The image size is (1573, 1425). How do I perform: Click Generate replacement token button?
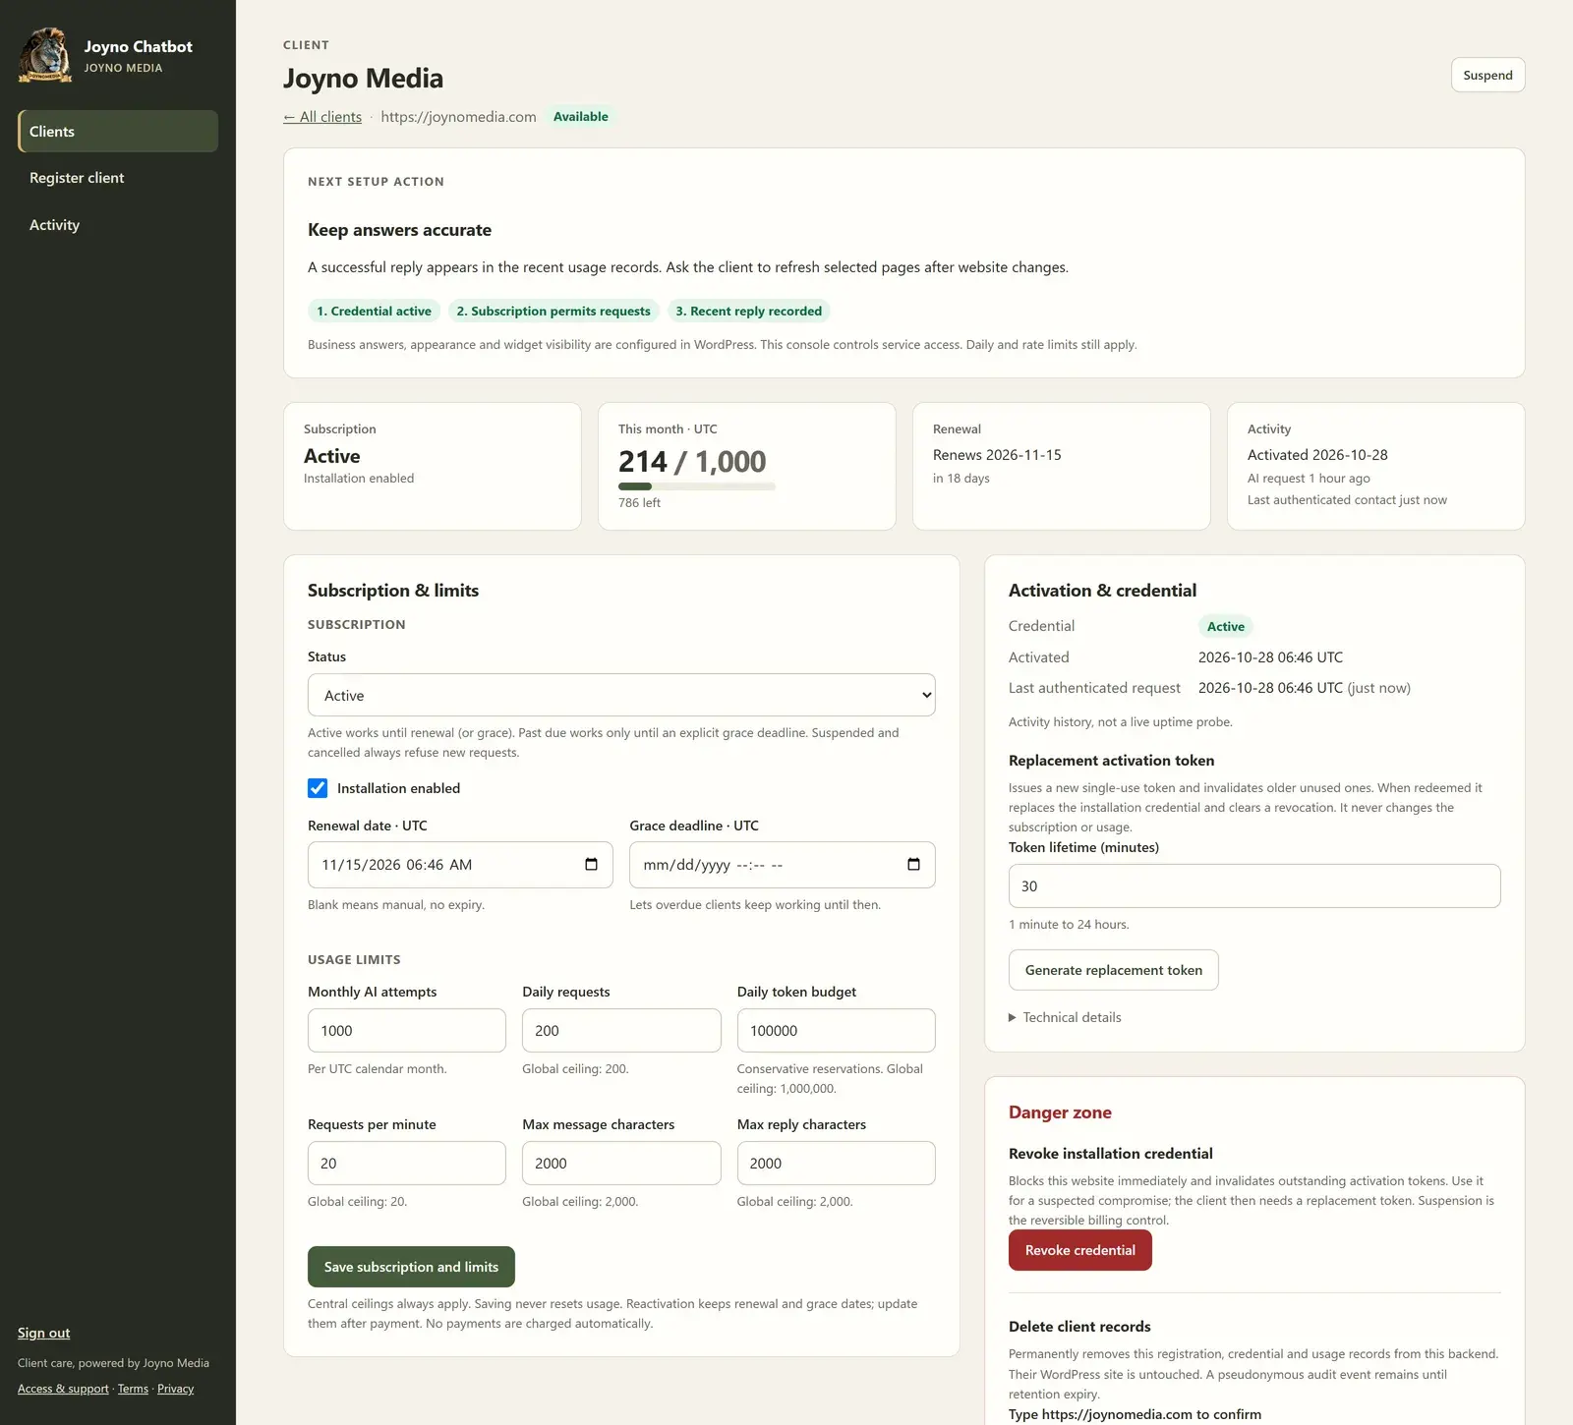[1113, 970]
